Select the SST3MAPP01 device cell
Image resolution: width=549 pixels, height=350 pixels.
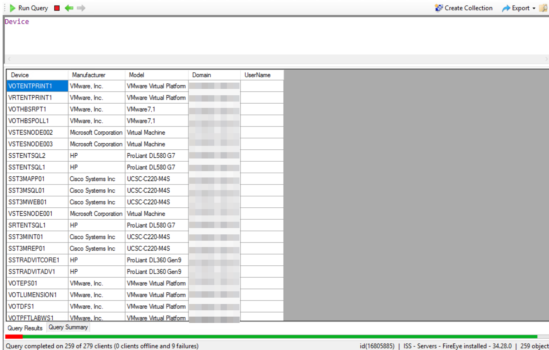[37, 179]
